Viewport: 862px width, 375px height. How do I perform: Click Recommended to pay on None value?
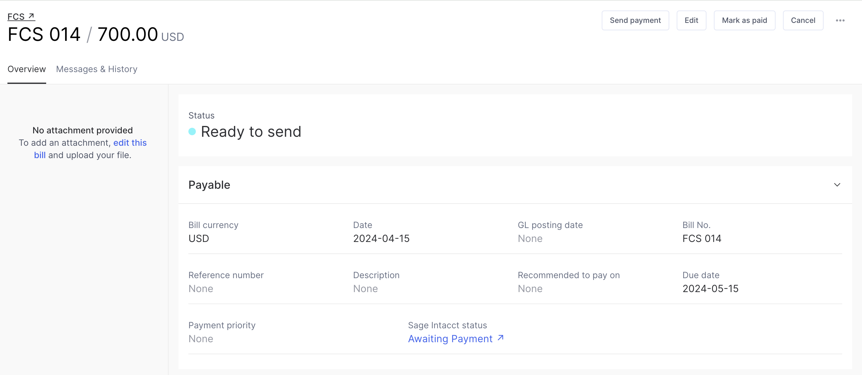(530, 288)
